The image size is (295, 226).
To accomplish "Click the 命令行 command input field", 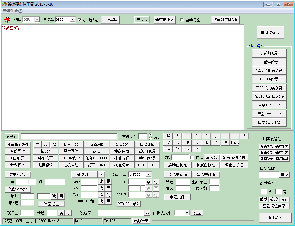I will 69,136.
